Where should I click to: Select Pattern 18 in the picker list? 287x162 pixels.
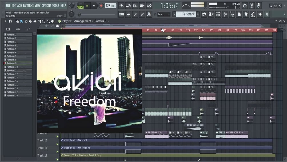[18, 96]
